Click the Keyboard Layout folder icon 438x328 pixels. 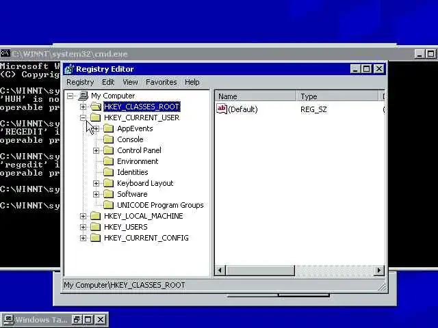pyautogui.click(x=108, y=183)
